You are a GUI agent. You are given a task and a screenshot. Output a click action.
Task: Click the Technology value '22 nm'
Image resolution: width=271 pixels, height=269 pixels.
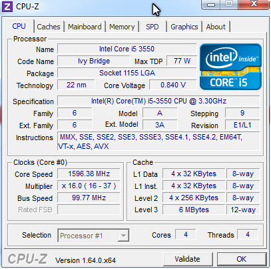coord(76,85)
